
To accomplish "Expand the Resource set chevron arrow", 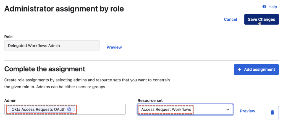I will pos(228,110).
